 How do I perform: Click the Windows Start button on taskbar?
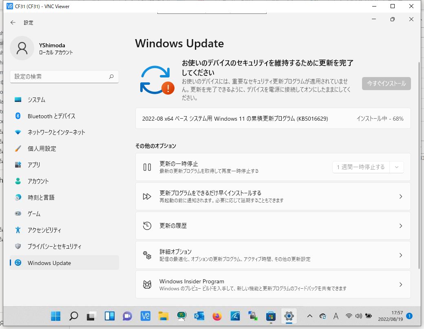coord(56,316)
